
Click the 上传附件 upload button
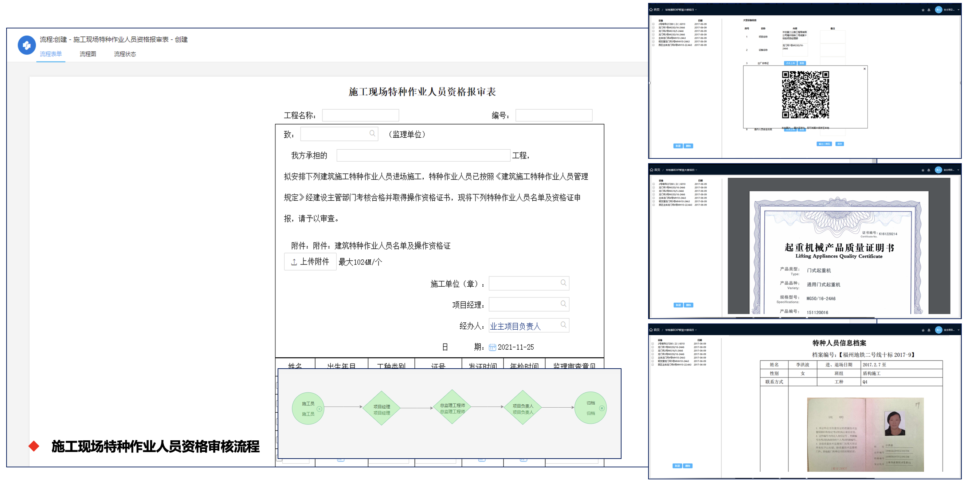point(310,262)
